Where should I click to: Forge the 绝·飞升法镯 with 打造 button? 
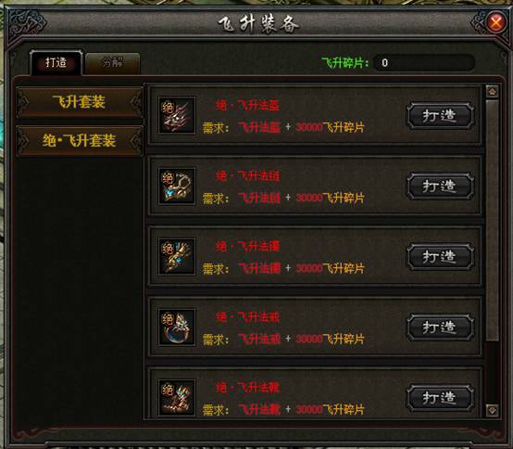click(440, 257)
